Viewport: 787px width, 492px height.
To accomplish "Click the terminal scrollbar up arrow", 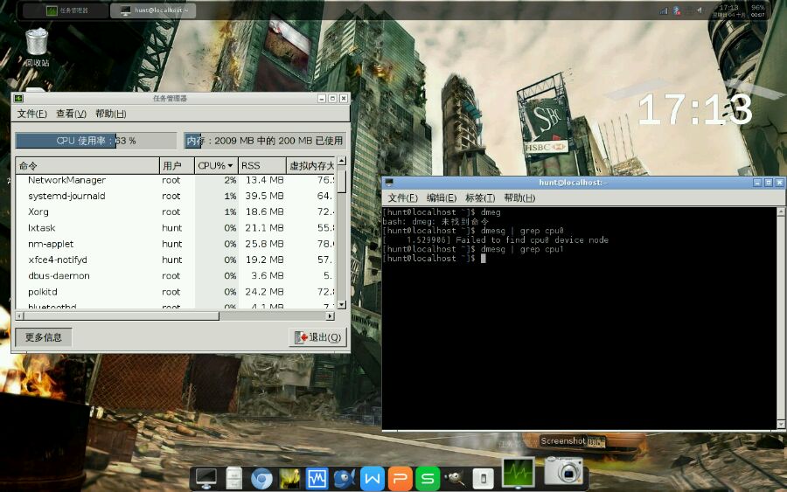I will click(x=781, y=211).
